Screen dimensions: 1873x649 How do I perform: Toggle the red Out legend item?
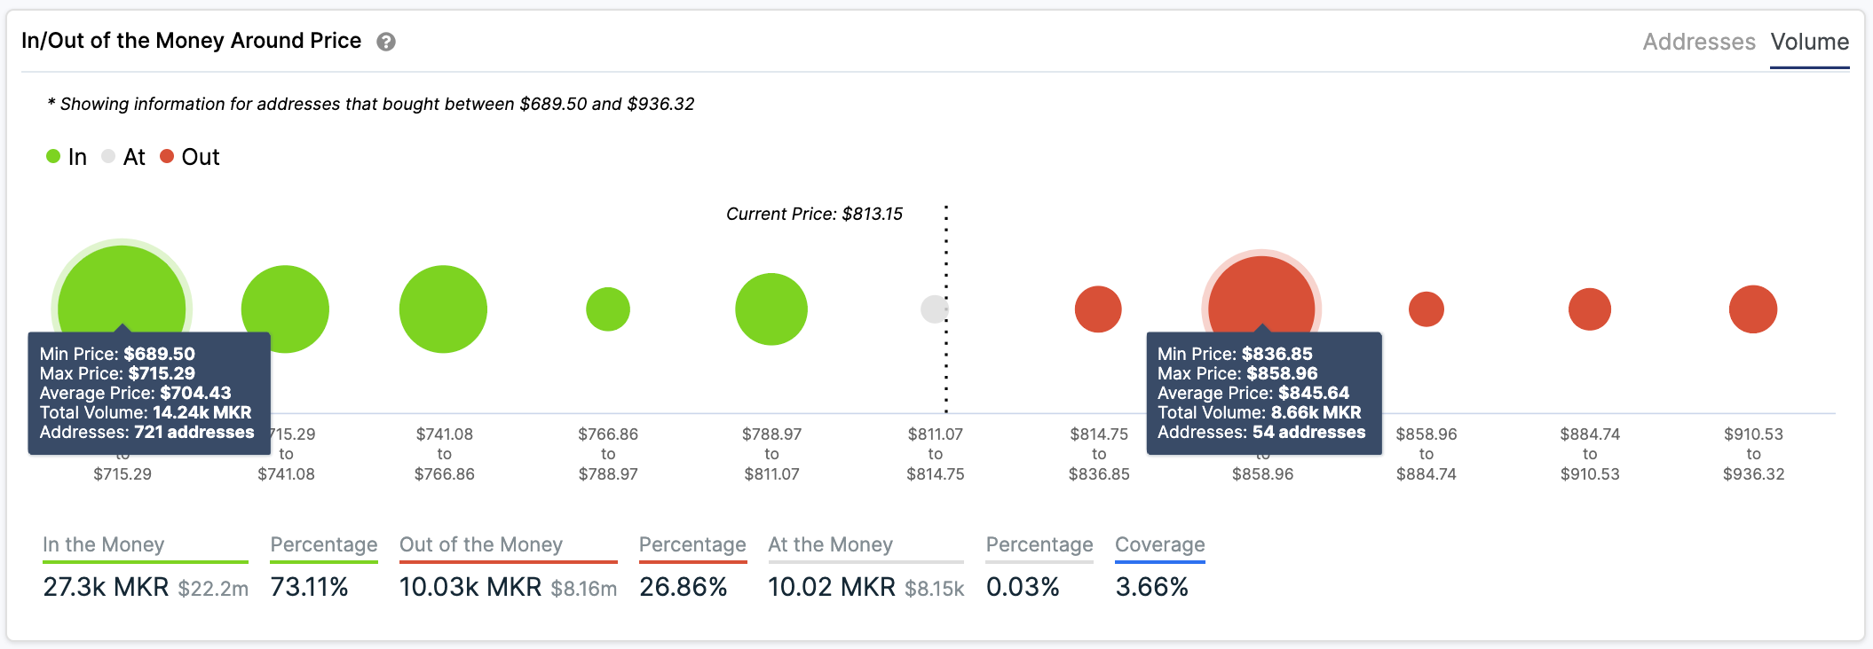[189, 157]
